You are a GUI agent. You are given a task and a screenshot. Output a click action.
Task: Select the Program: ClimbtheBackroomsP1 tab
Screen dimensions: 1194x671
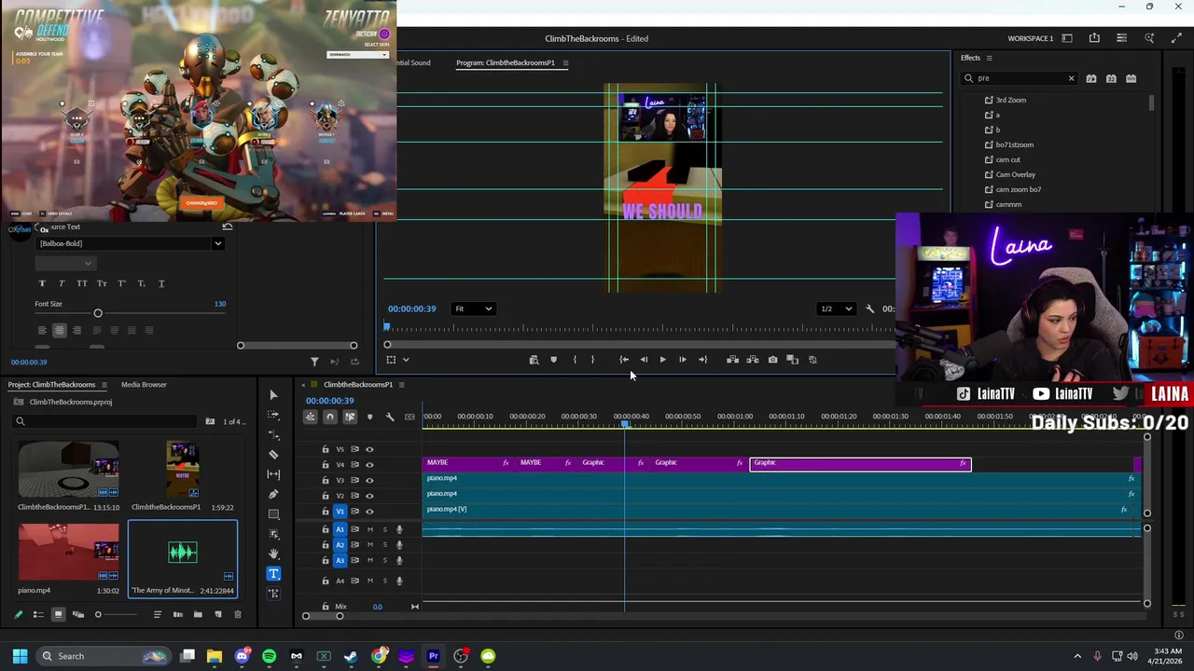(506, 62)
